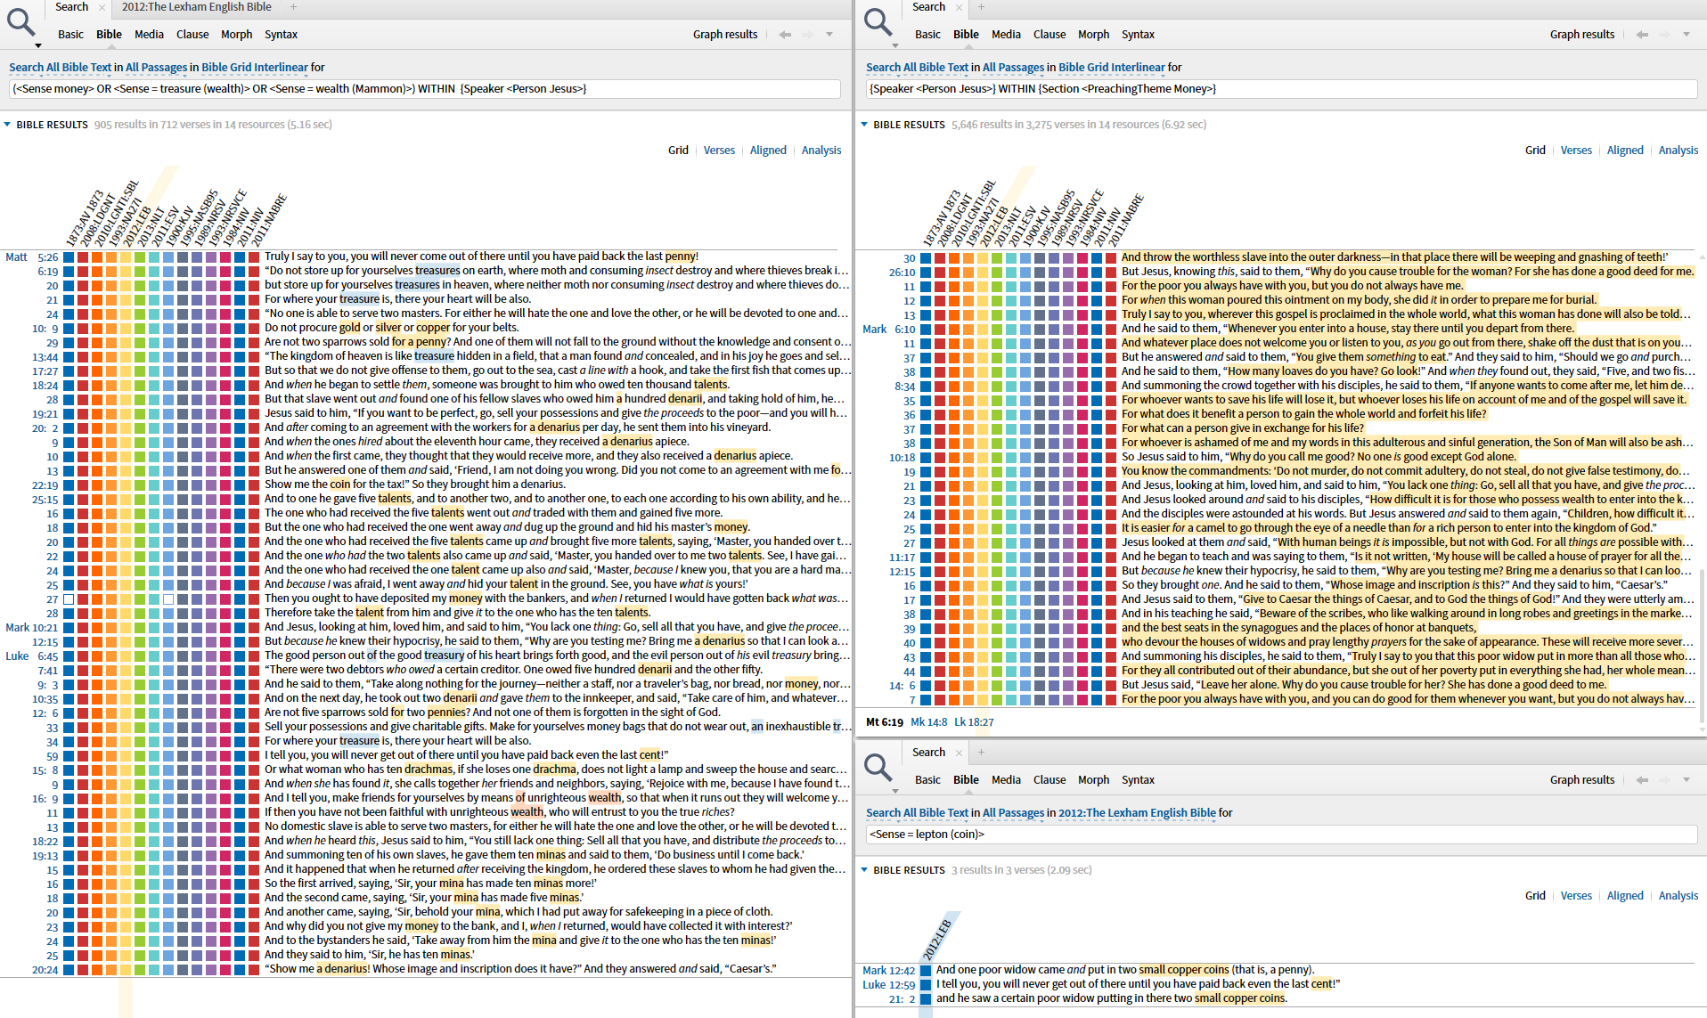Viewport: 1707px width, 1018px height.
Task: Open Mark 12:42 verse reference in lepton results
Action: point(888,971)
